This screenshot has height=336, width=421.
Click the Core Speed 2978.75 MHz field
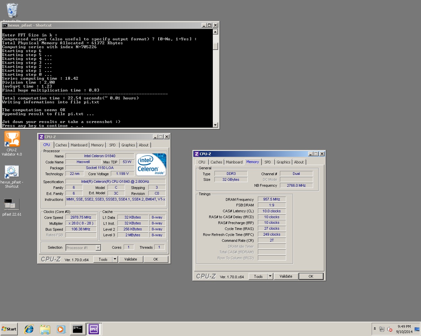pos(81,217)
